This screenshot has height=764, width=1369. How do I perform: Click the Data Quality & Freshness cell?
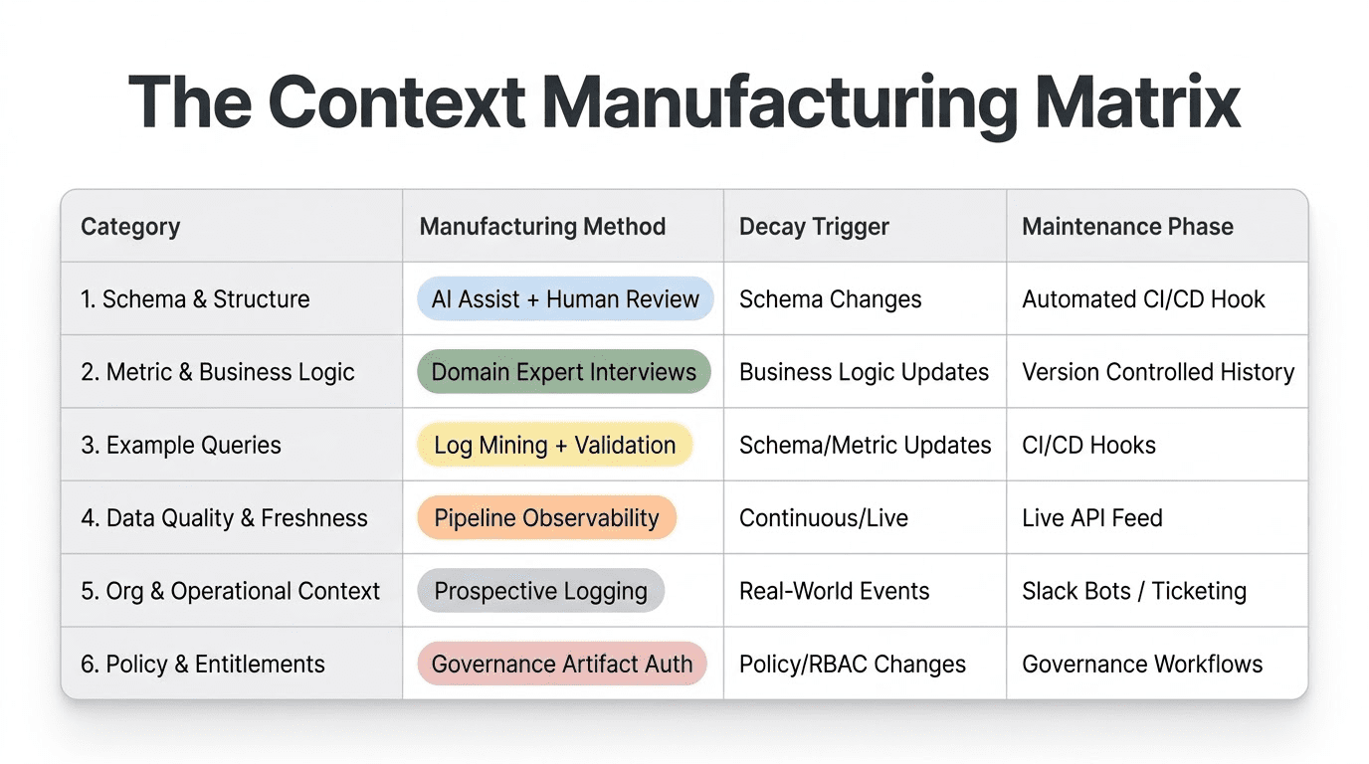[x=224, y=518]
